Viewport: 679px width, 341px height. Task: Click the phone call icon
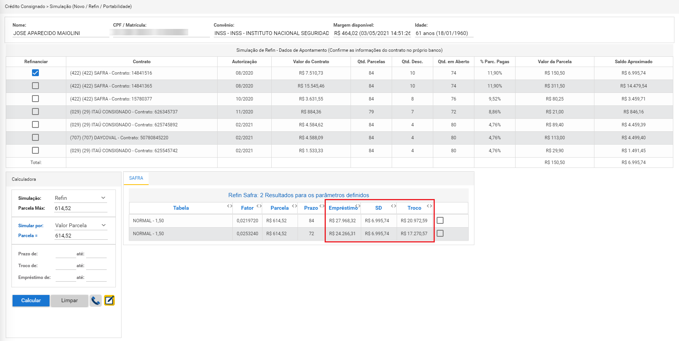pyautogui.click(x=96, y=301)
